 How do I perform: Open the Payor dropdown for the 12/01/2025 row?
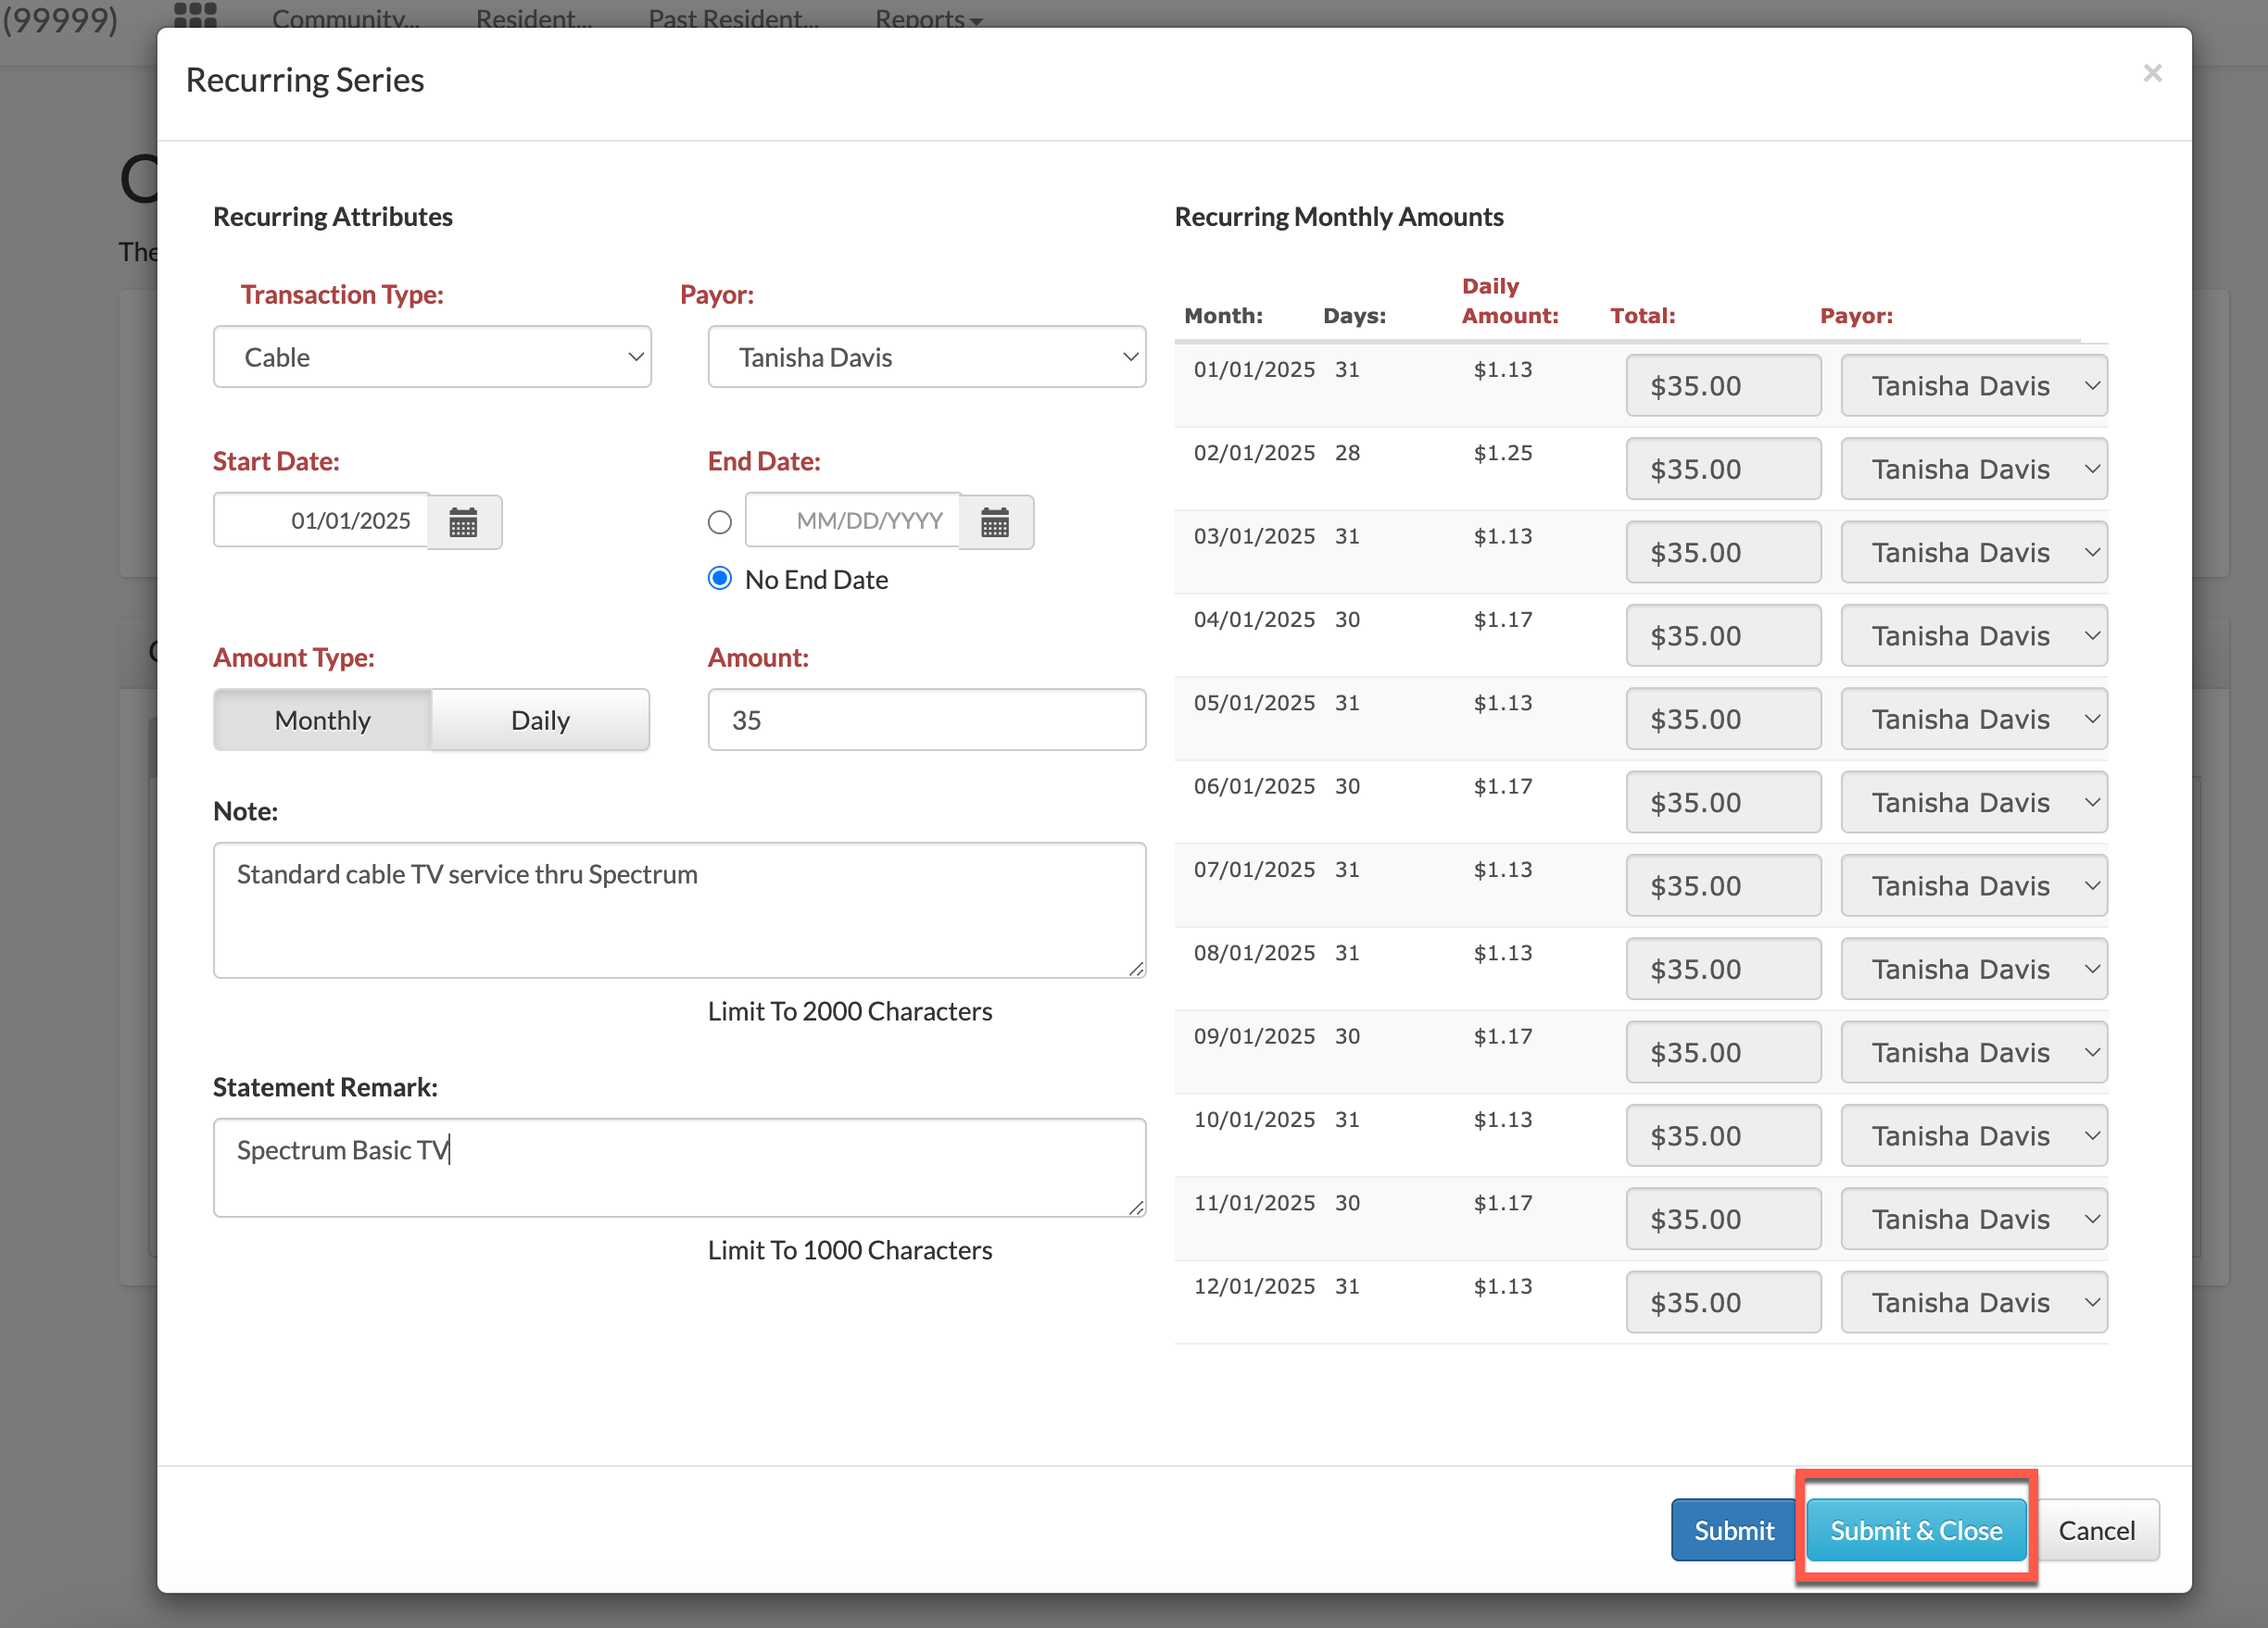[x=1973, y=1302]
